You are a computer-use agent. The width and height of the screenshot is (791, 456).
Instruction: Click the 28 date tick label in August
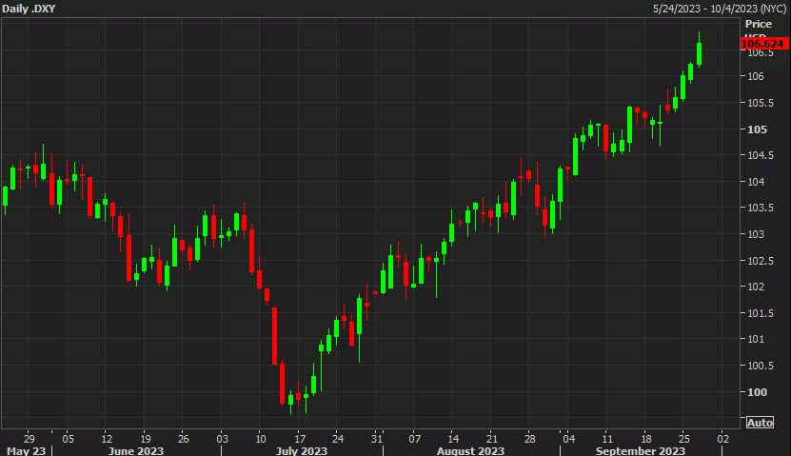529,438
